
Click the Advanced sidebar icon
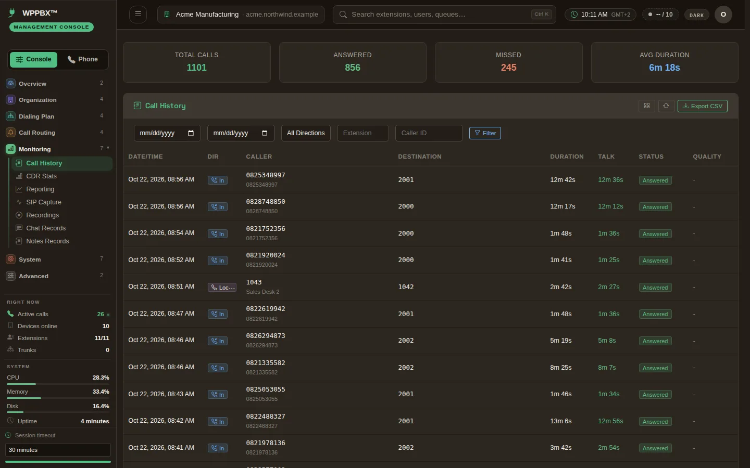(10, 276)
